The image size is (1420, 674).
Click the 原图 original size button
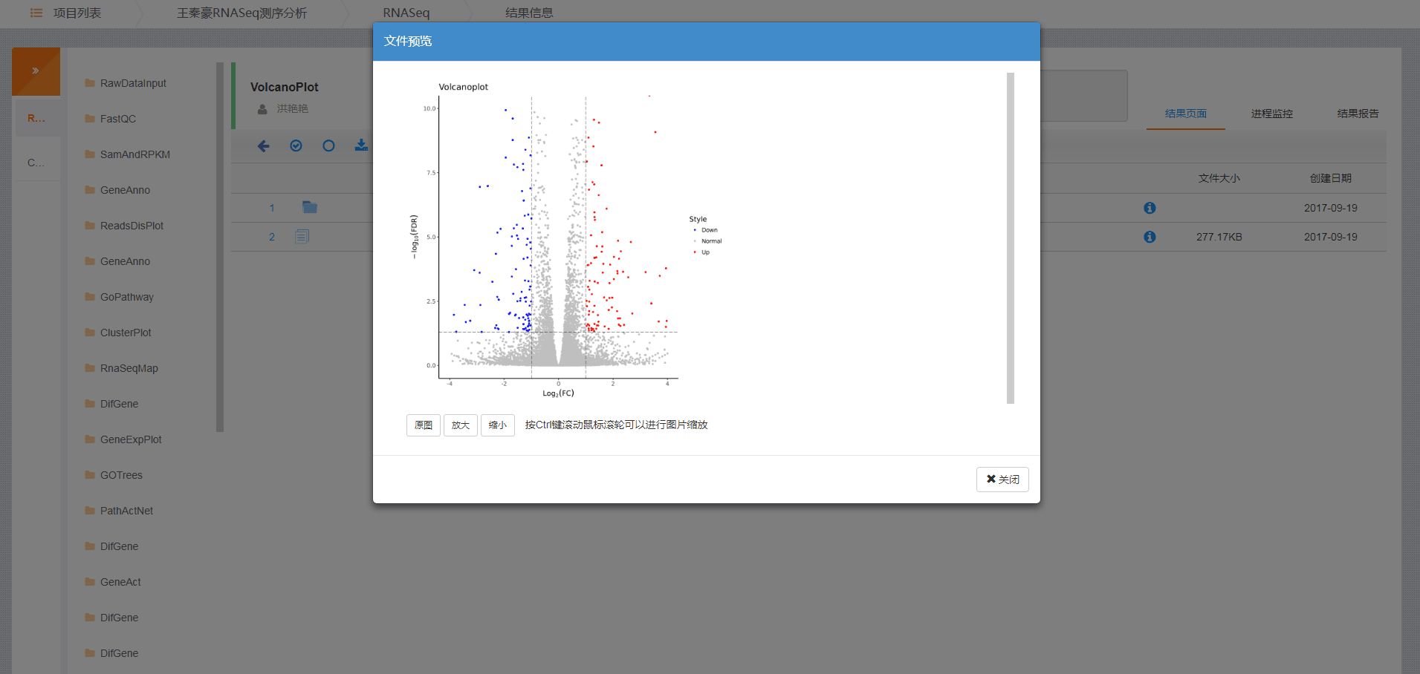click(x=424, y=425)
